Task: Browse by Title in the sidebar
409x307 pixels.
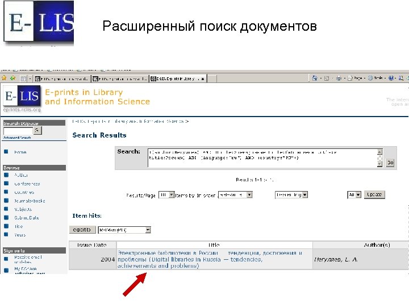Action: pyautogui.click(x=18, y=226)
